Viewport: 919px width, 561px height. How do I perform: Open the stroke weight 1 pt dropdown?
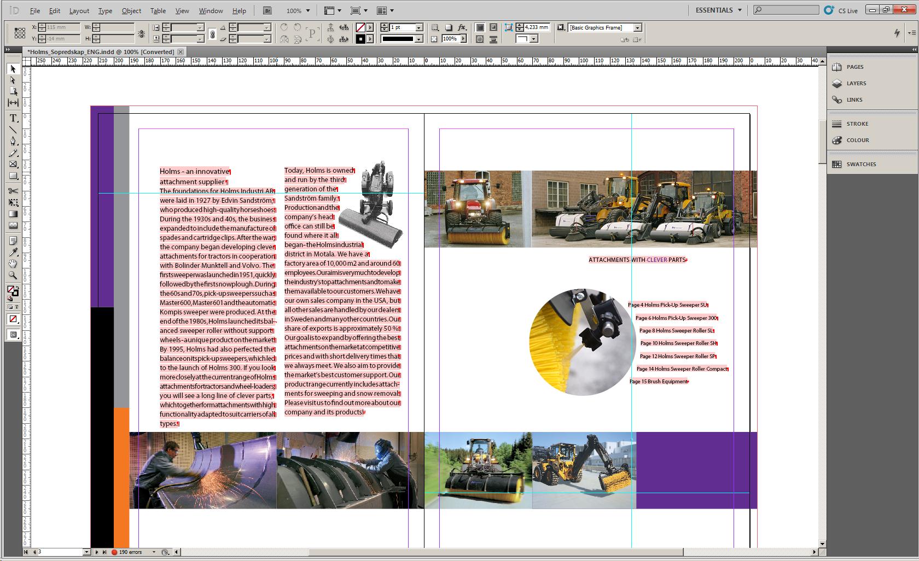point(419,27)
